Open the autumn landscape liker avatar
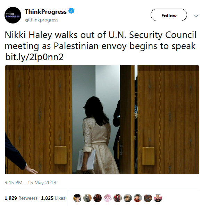The image size is (202, 206). pyautogui.click(x=148, y=198)
